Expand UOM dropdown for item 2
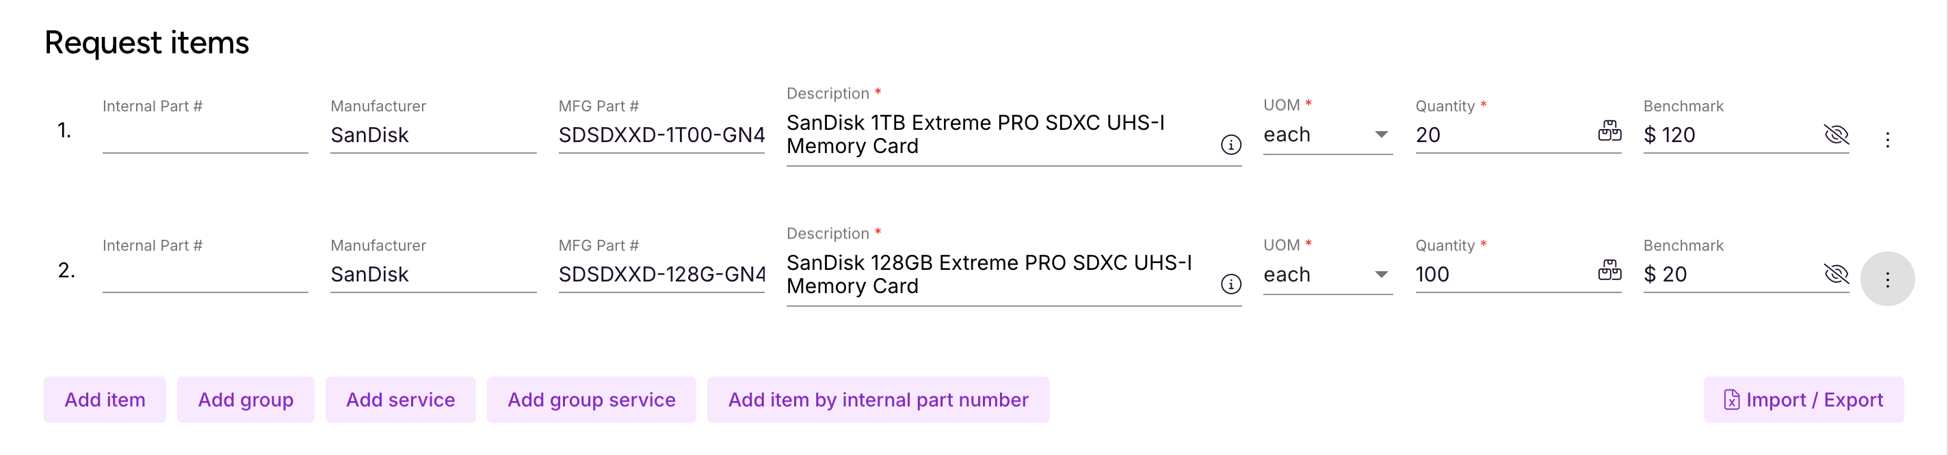This screenshot has width=1948, height=455. (1380, 275)
